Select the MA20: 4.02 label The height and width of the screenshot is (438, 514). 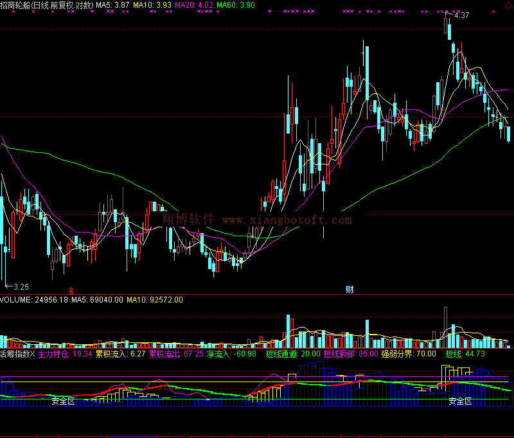pos(194,5)
